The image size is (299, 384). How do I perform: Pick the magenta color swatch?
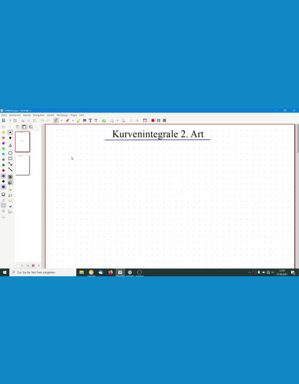pyautogui.click(x=3, y=143)
